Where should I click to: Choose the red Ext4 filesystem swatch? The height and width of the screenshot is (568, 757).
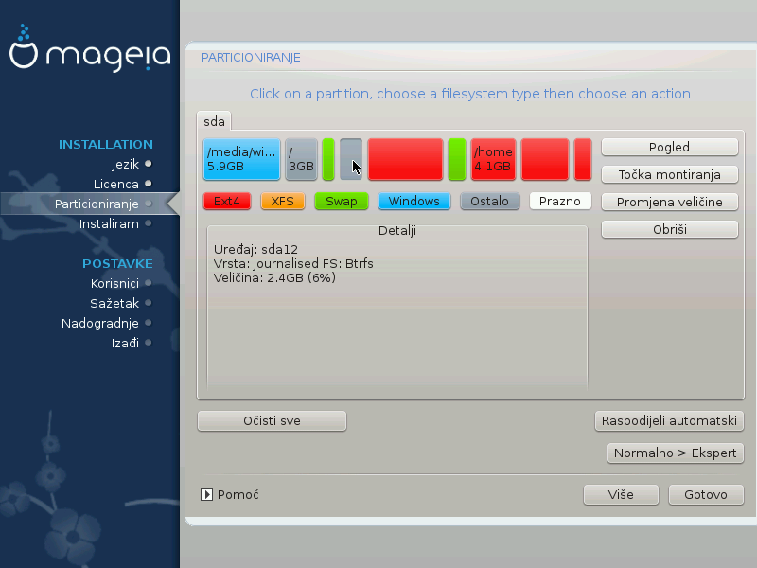[x=227, y=201]
